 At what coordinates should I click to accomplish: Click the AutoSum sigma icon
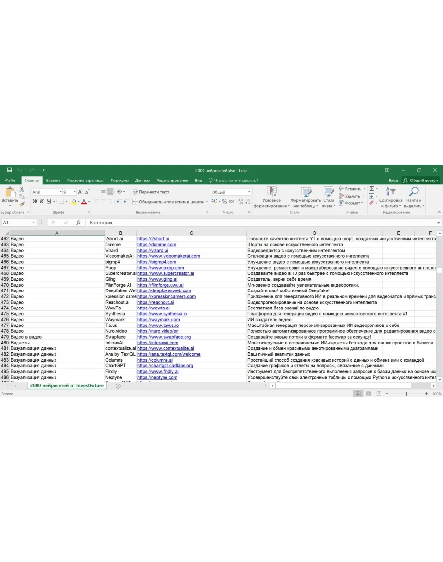372,189
